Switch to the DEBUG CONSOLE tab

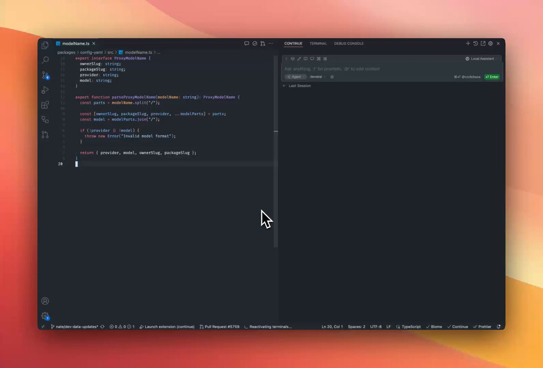tap(349, 43)
